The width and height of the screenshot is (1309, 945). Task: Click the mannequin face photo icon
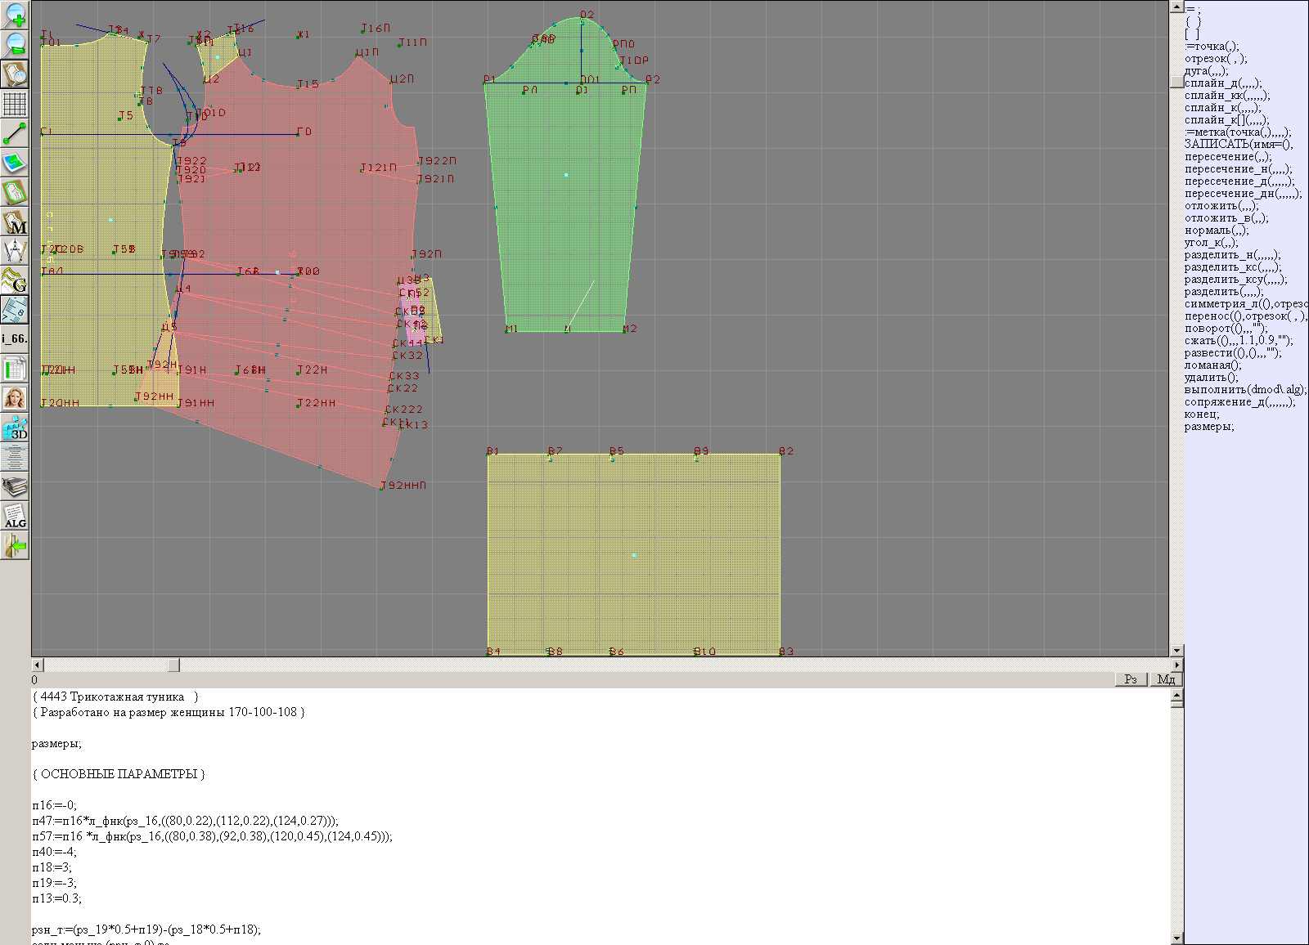pos(15,398)
